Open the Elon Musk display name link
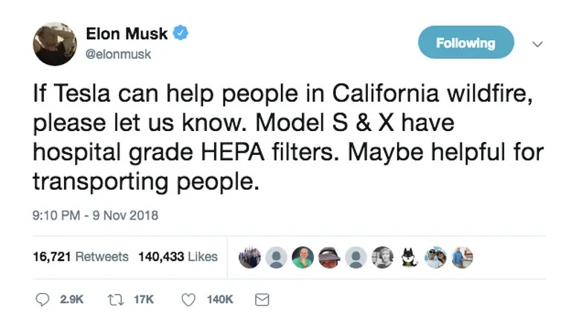 (x=127, y=33)
